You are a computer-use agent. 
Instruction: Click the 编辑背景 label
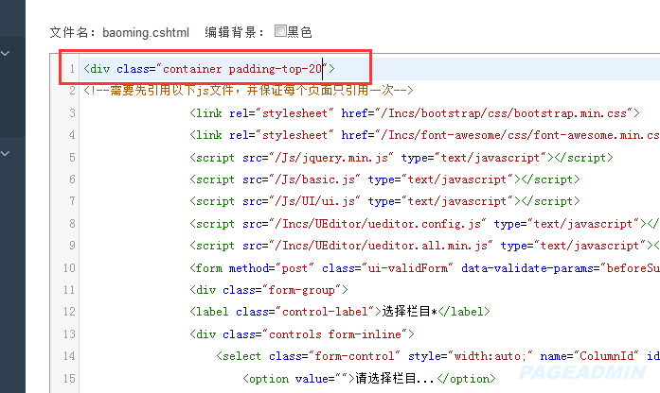point(235,32)
